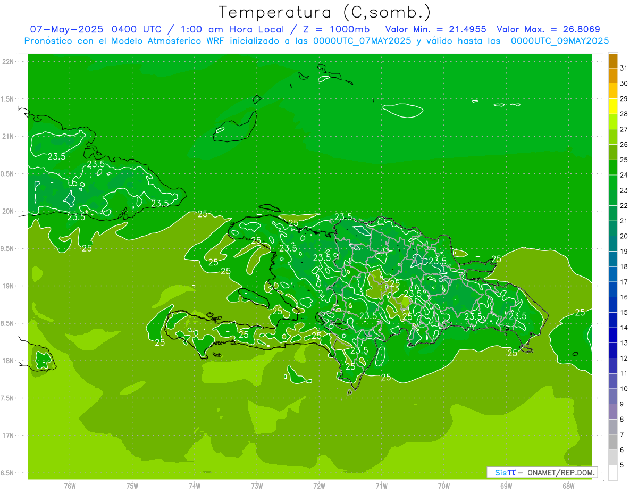The width and height of the screenshot is (638, 493).
Task: Click the '6.5N' latitude label
Action: coord(7,473)
